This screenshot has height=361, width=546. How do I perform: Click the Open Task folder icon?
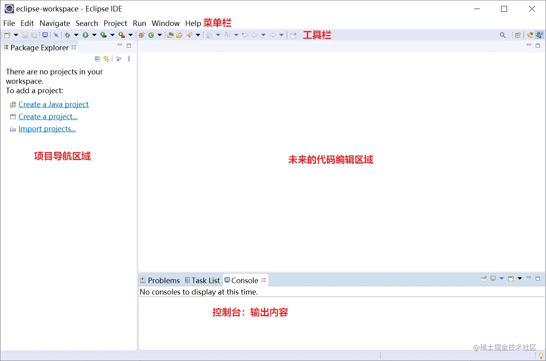pos(179,35)
